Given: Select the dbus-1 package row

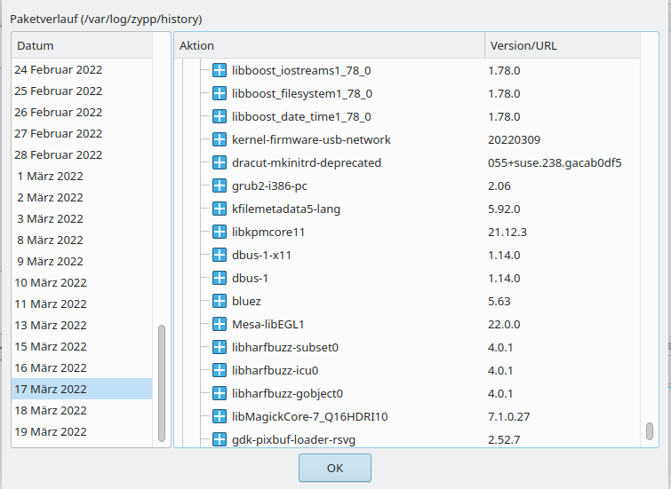Looking at the screenshot, I should coord(406,278).
